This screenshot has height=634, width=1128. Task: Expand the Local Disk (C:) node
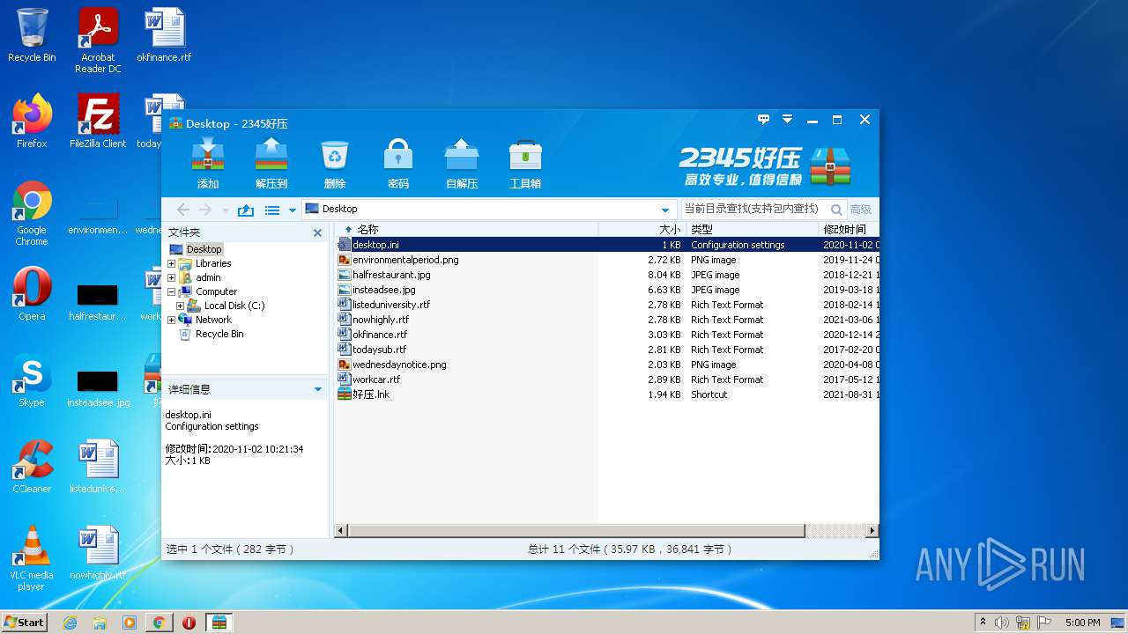click(180, 306)
